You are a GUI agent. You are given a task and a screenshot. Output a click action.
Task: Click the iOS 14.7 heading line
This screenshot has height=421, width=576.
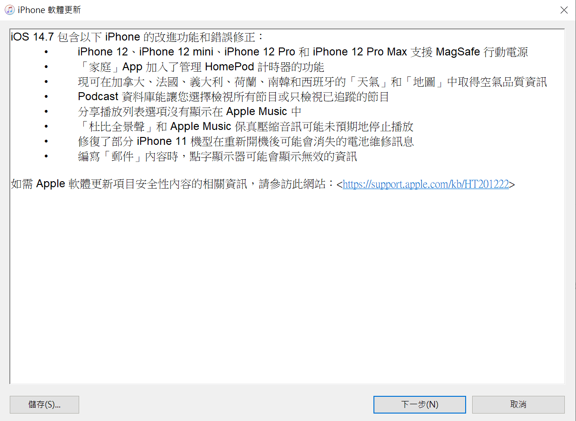pos(137,37)
